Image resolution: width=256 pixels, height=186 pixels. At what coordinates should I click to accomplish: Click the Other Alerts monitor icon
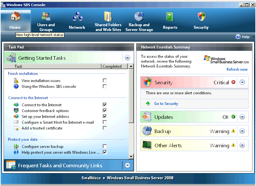pos(147,145)
